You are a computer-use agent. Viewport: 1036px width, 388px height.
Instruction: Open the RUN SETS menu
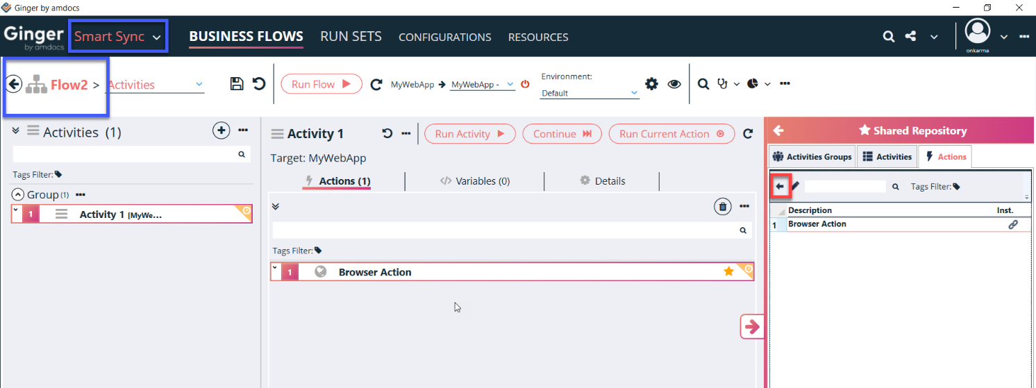pyautogui.click(x=351, y=37)
